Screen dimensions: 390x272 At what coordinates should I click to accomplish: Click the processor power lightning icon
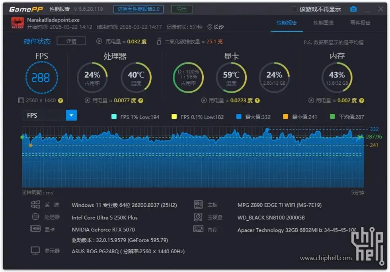tap(87, 101)
